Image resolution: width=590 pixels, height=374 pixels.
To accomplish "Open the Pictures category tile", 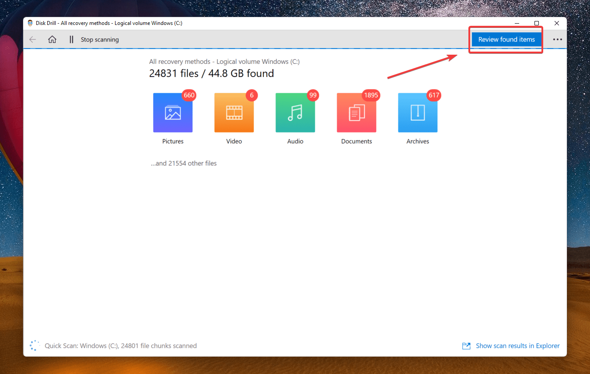I will tap(173, 112).
